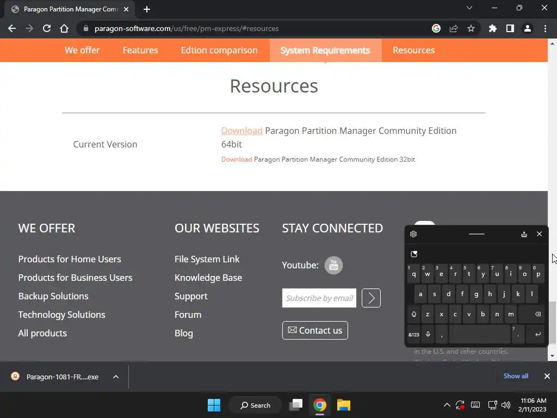Open the Blog link
This screenshot has width=557, height=418.
(x=184, y=333)
